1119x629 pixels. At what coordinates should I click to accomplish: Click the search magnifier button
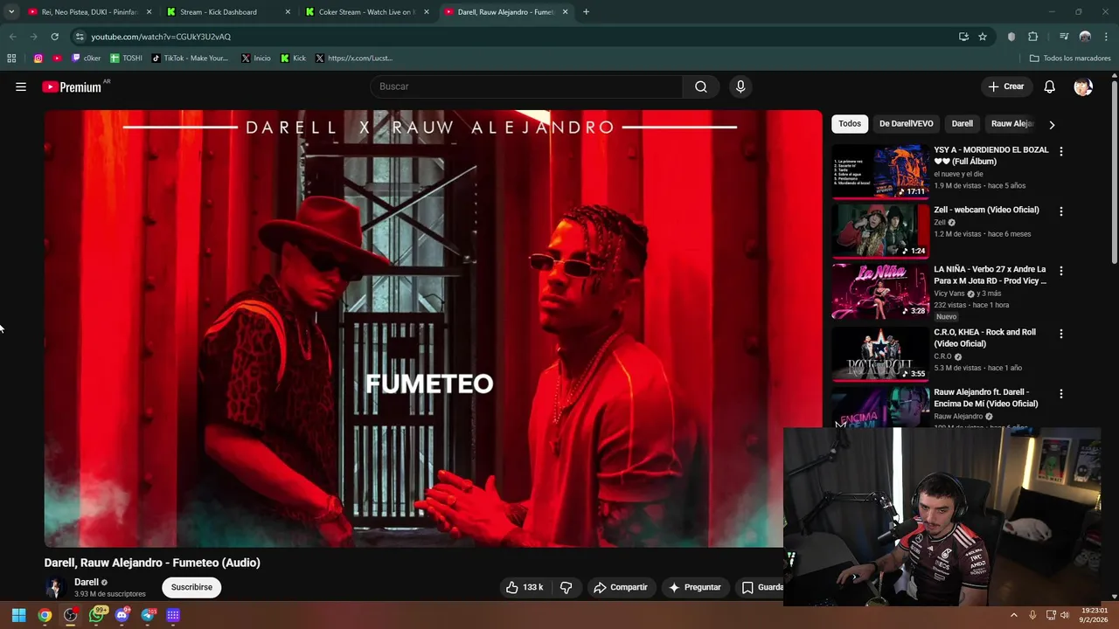tap(701, 86)
